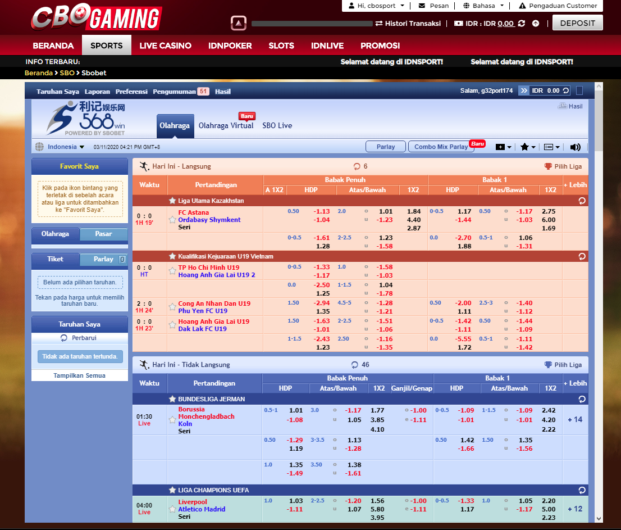Refresh the IDR balance in the header
This screenshot has width=621, height=530.
pos(522,24)
